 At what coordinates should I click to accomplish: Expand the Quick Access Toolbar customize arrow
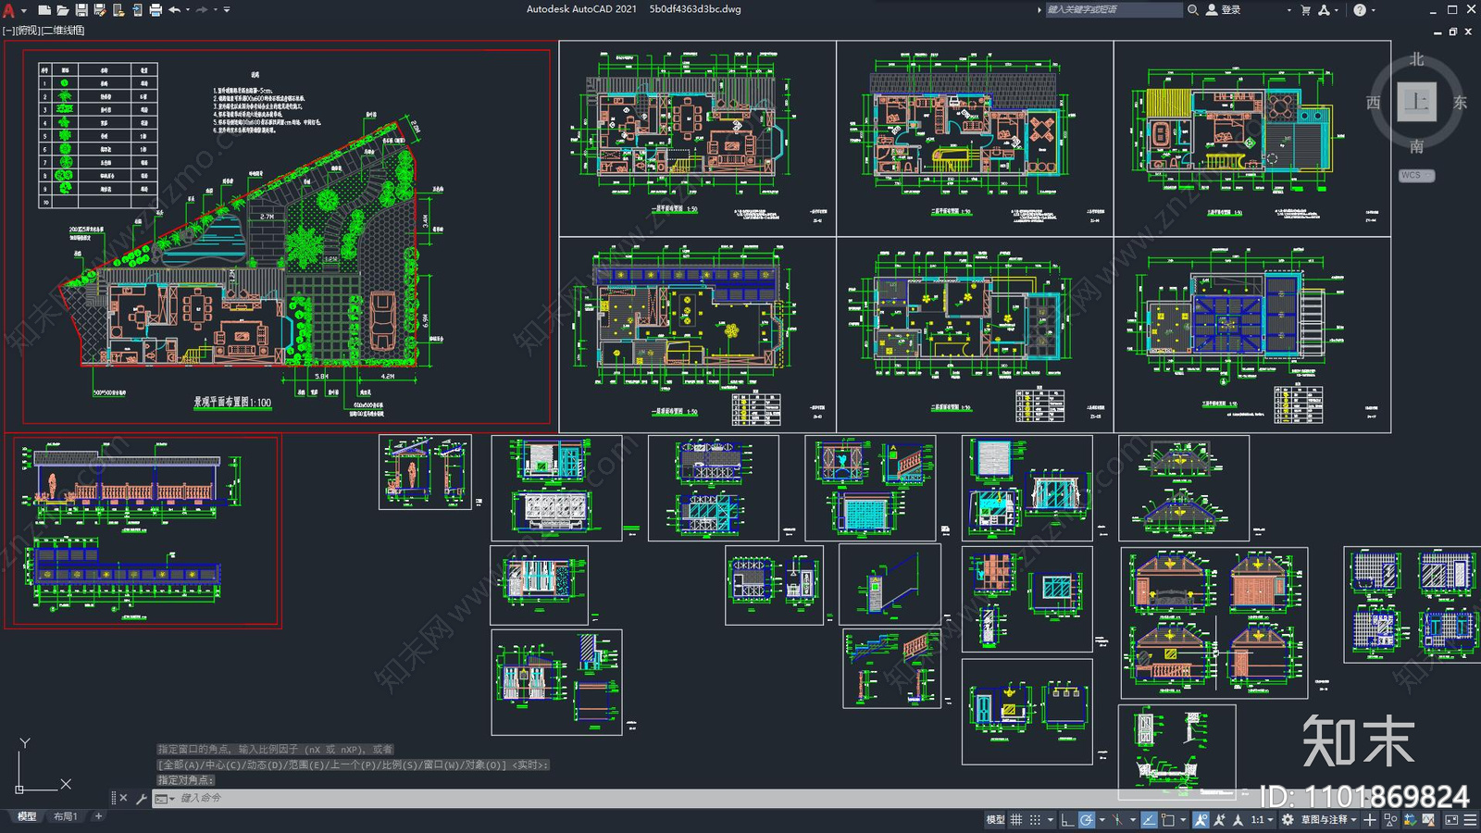coord(227,10)
